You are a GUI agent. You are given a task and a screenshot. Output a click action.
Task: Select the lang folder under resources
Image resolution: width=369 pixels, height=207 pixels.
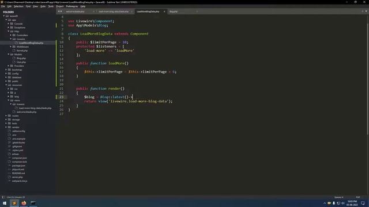click(x=17, y=97)
